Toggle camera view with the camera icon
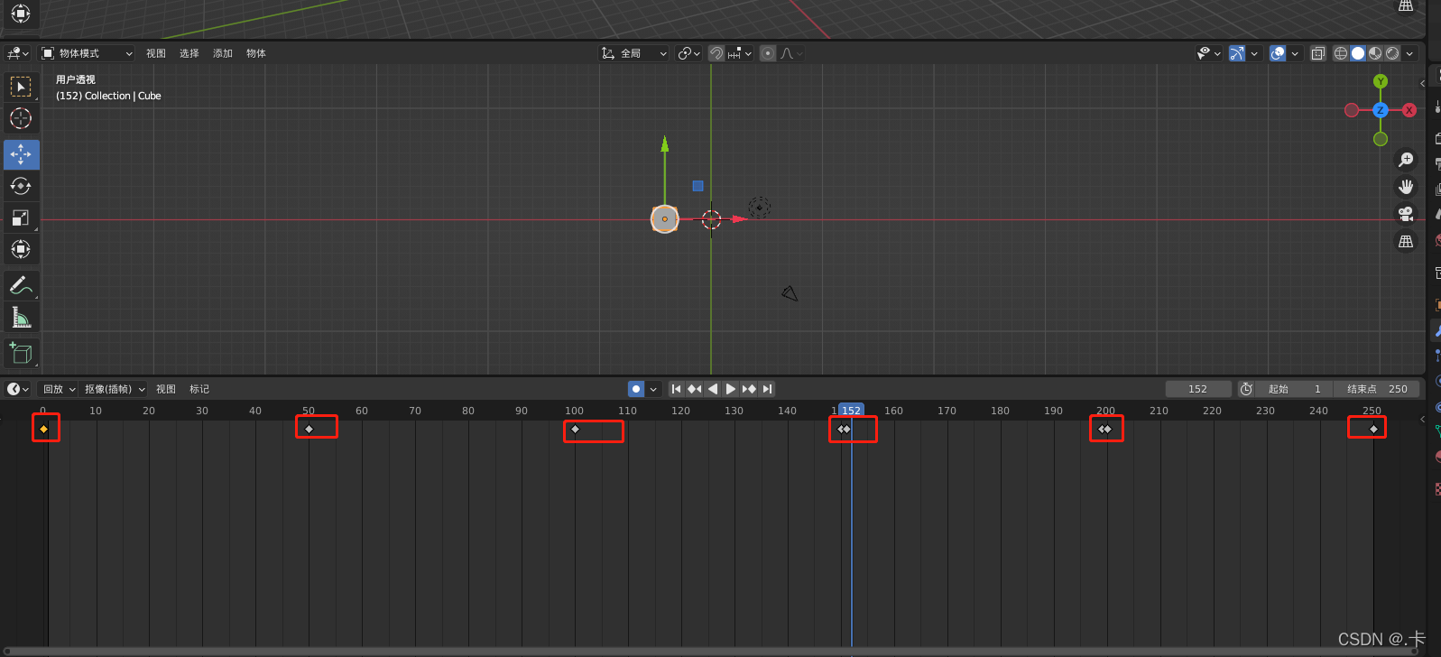Image resolution: width=1441 pixels, height=657 pixels. [1406, 214]
